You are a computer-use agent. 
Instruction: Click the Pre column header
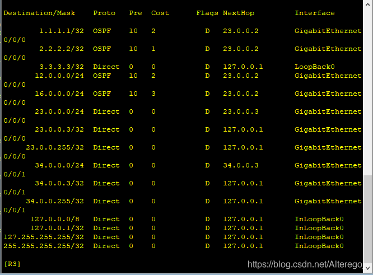pos(136,13)
